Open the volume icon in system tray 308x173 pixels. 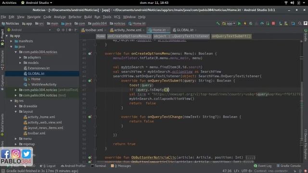tap(292, 3)
